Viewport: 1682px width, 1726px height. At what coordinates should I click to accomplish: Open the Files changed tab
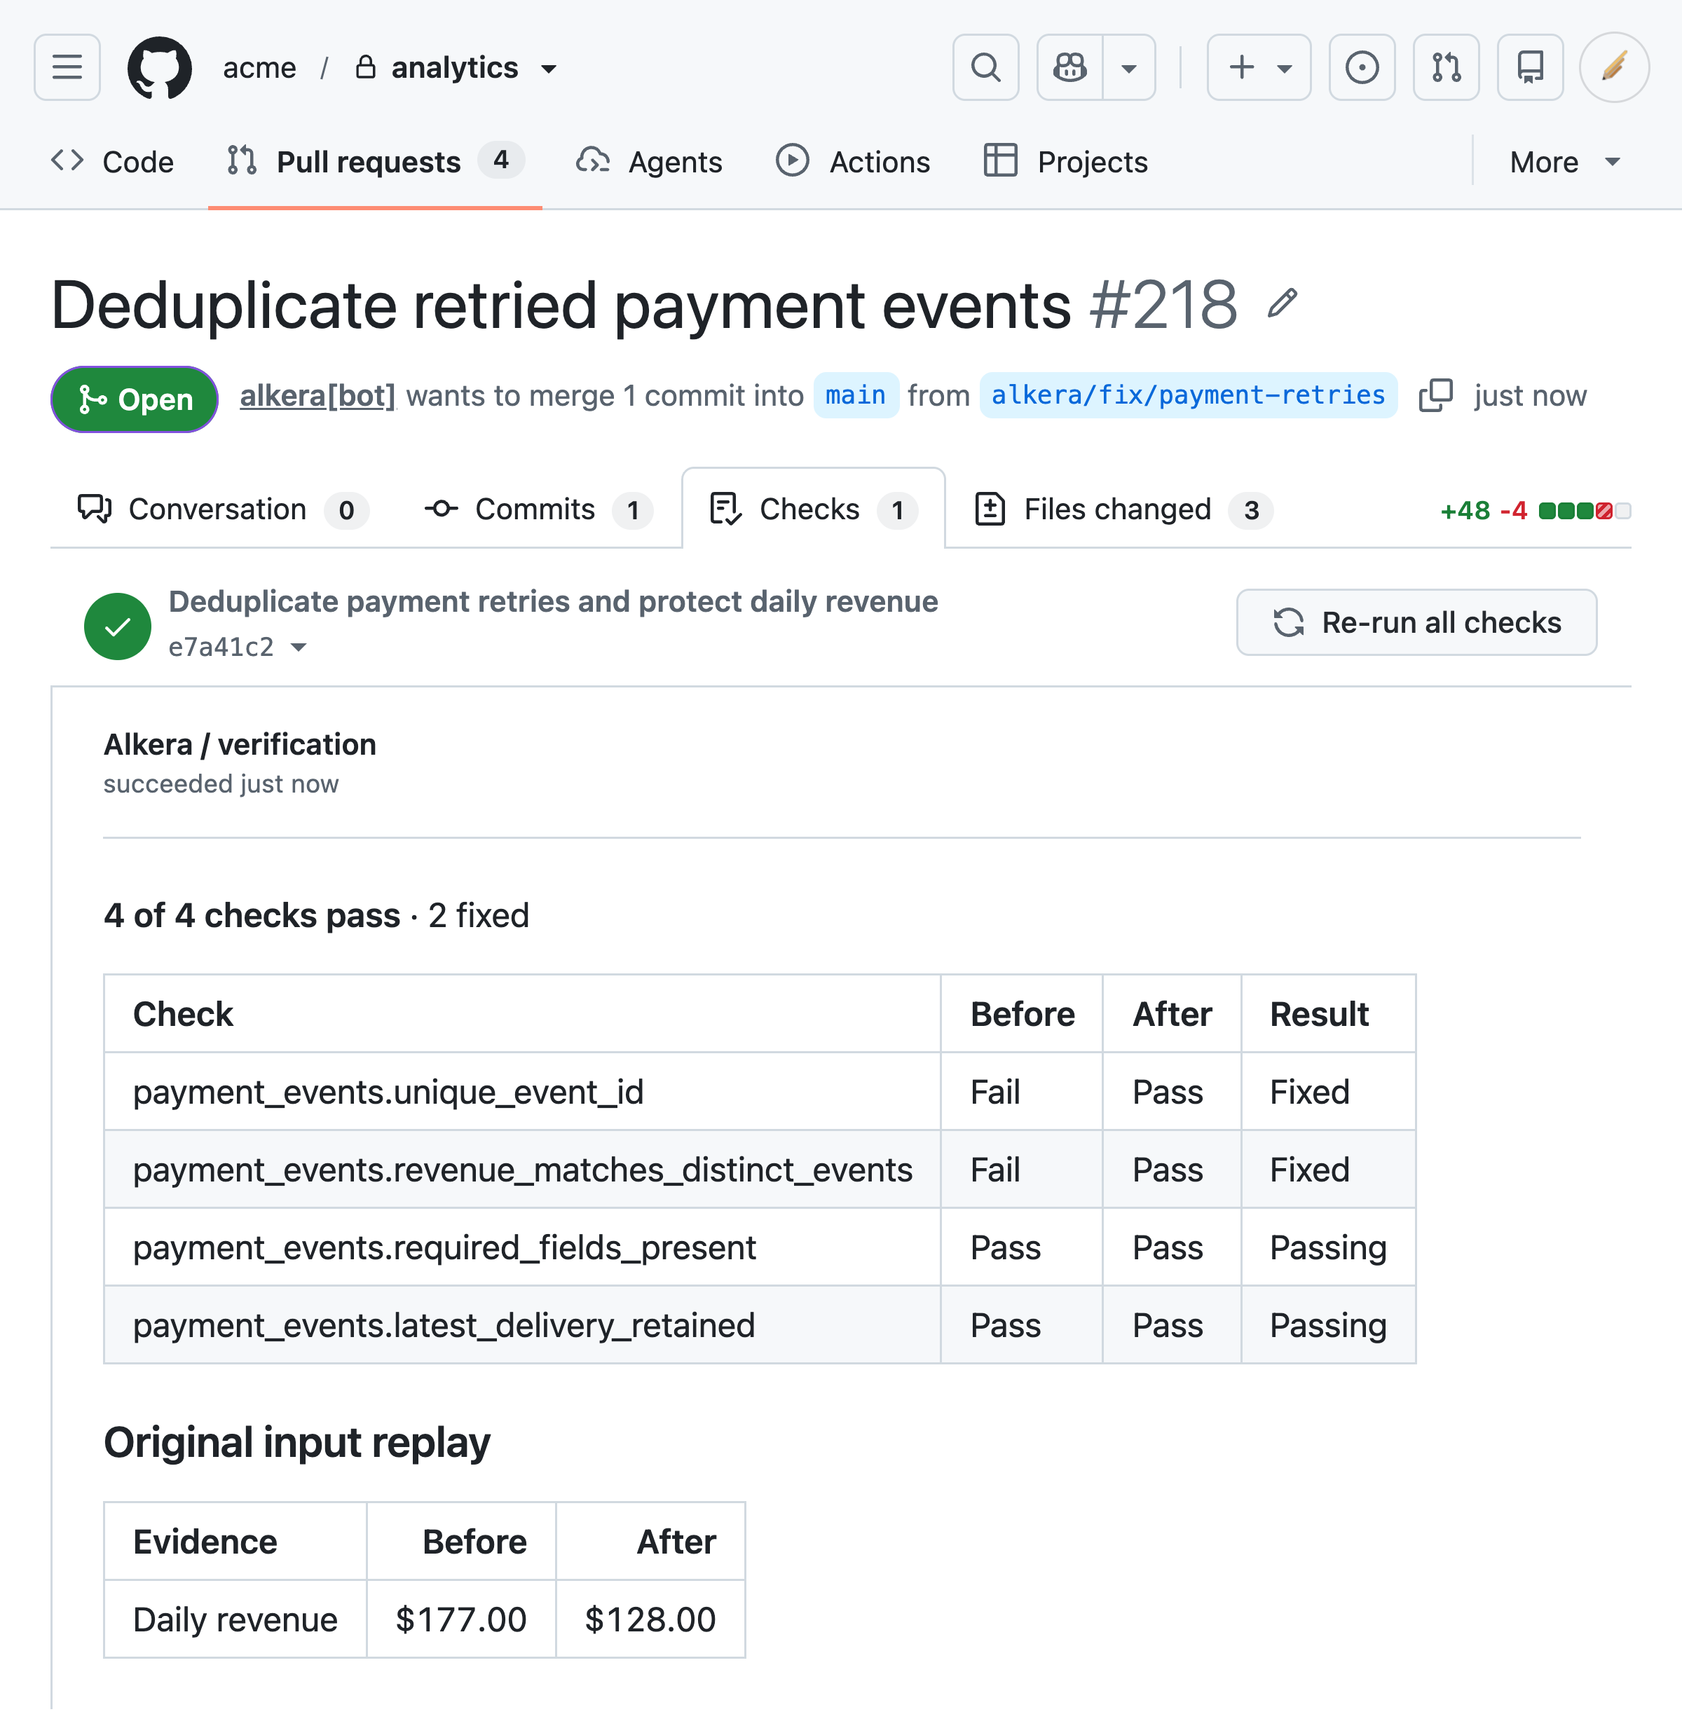pyautogui.click(x=1123, y=509)
